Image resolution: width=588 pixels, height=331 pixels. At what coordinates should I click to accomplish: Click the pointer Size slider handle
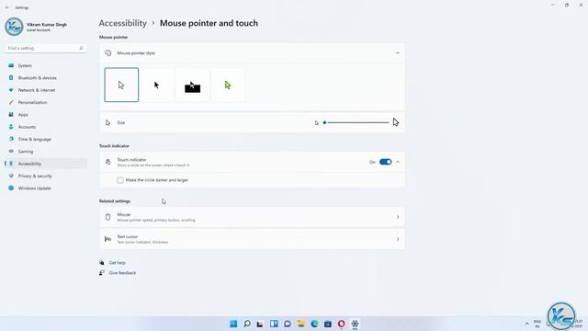pyautogui.click(x=324, y=122)
